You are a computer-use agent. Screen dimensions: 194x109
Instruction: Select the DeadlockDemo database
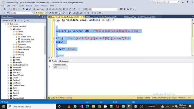18,85
